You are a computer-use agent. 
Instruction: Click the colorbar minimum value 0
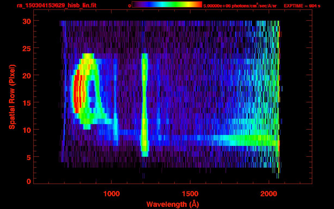[x=129, y=6]
